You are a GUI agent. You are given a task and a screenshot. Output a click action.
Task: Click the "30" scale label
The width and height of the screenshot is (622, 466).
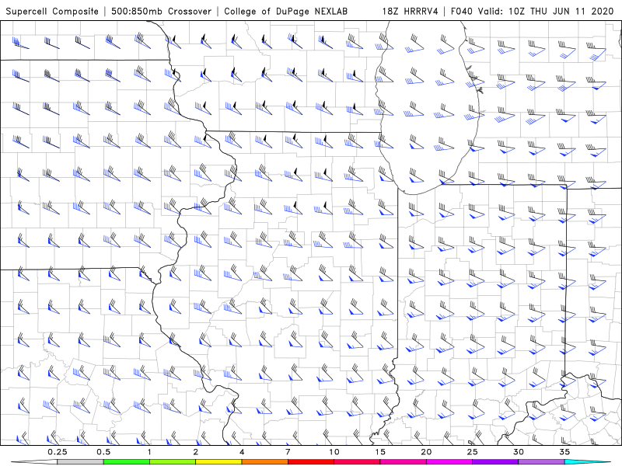point(519,452)
